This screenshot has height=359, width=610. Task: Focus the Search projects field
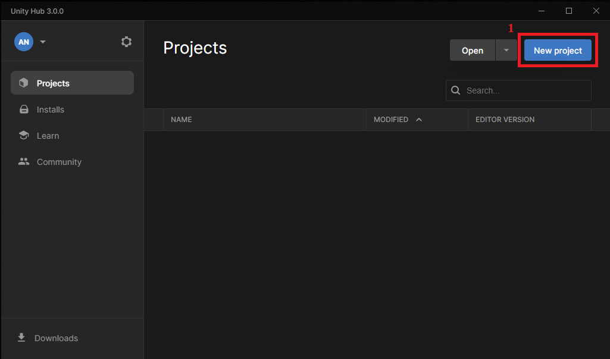click(518, 90)
